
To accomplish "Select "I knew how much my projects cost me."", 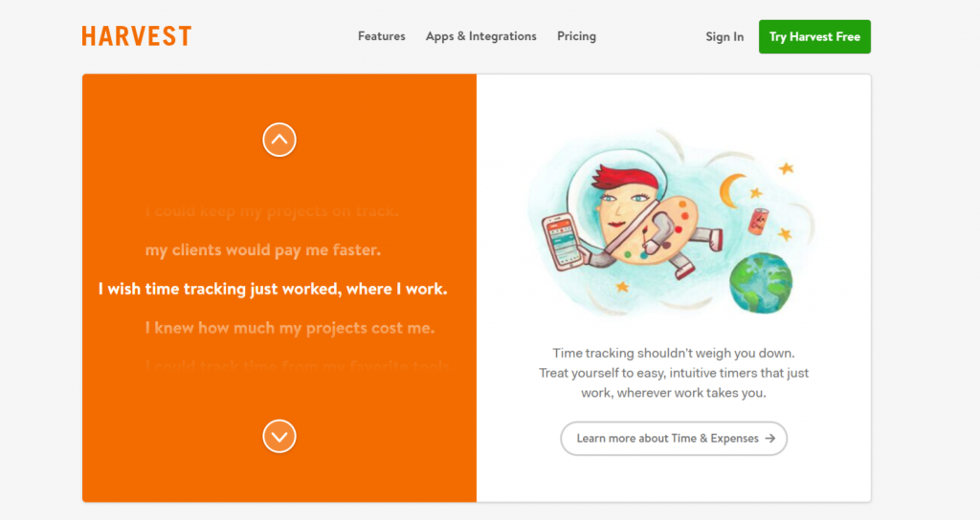I will [290, 328].
